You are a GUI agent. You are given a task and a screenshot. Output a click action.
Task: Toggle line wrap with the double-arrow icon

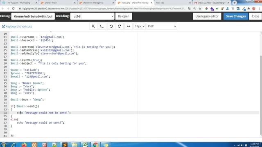[129, 26]
